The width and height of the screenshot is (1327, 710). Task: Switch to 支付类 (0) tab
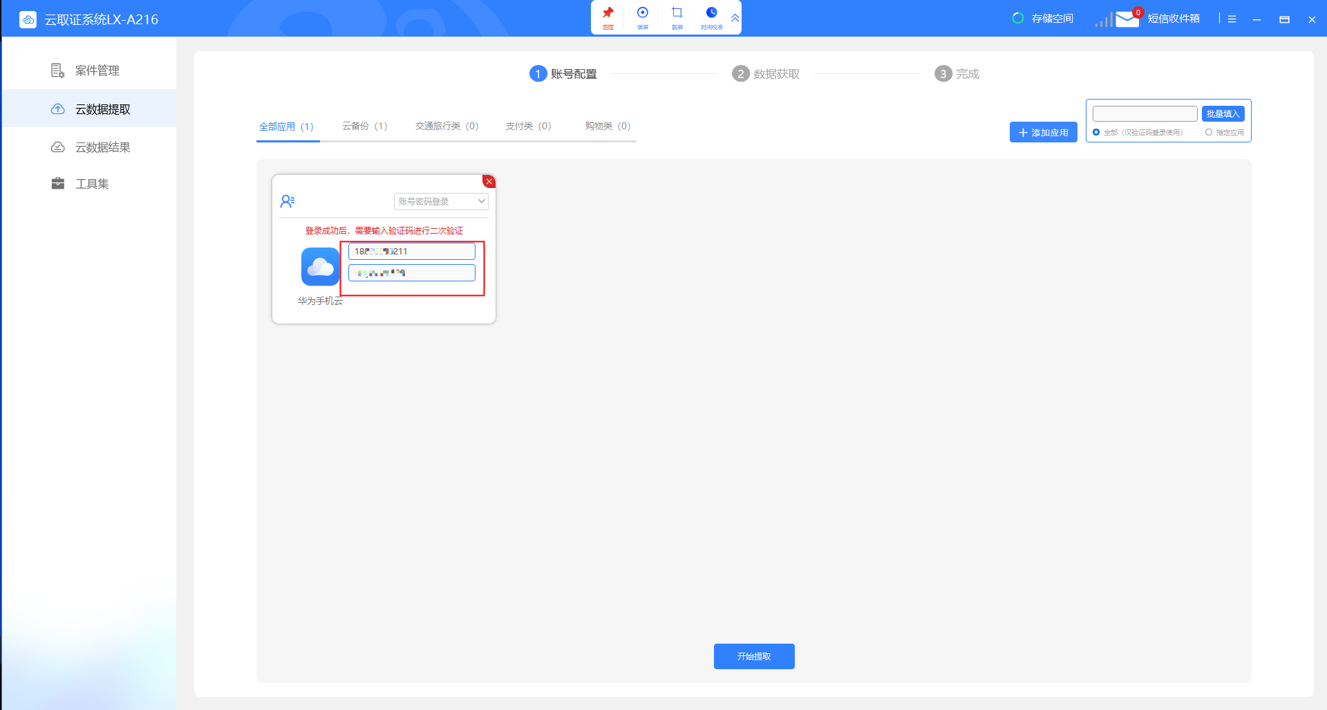528,126
